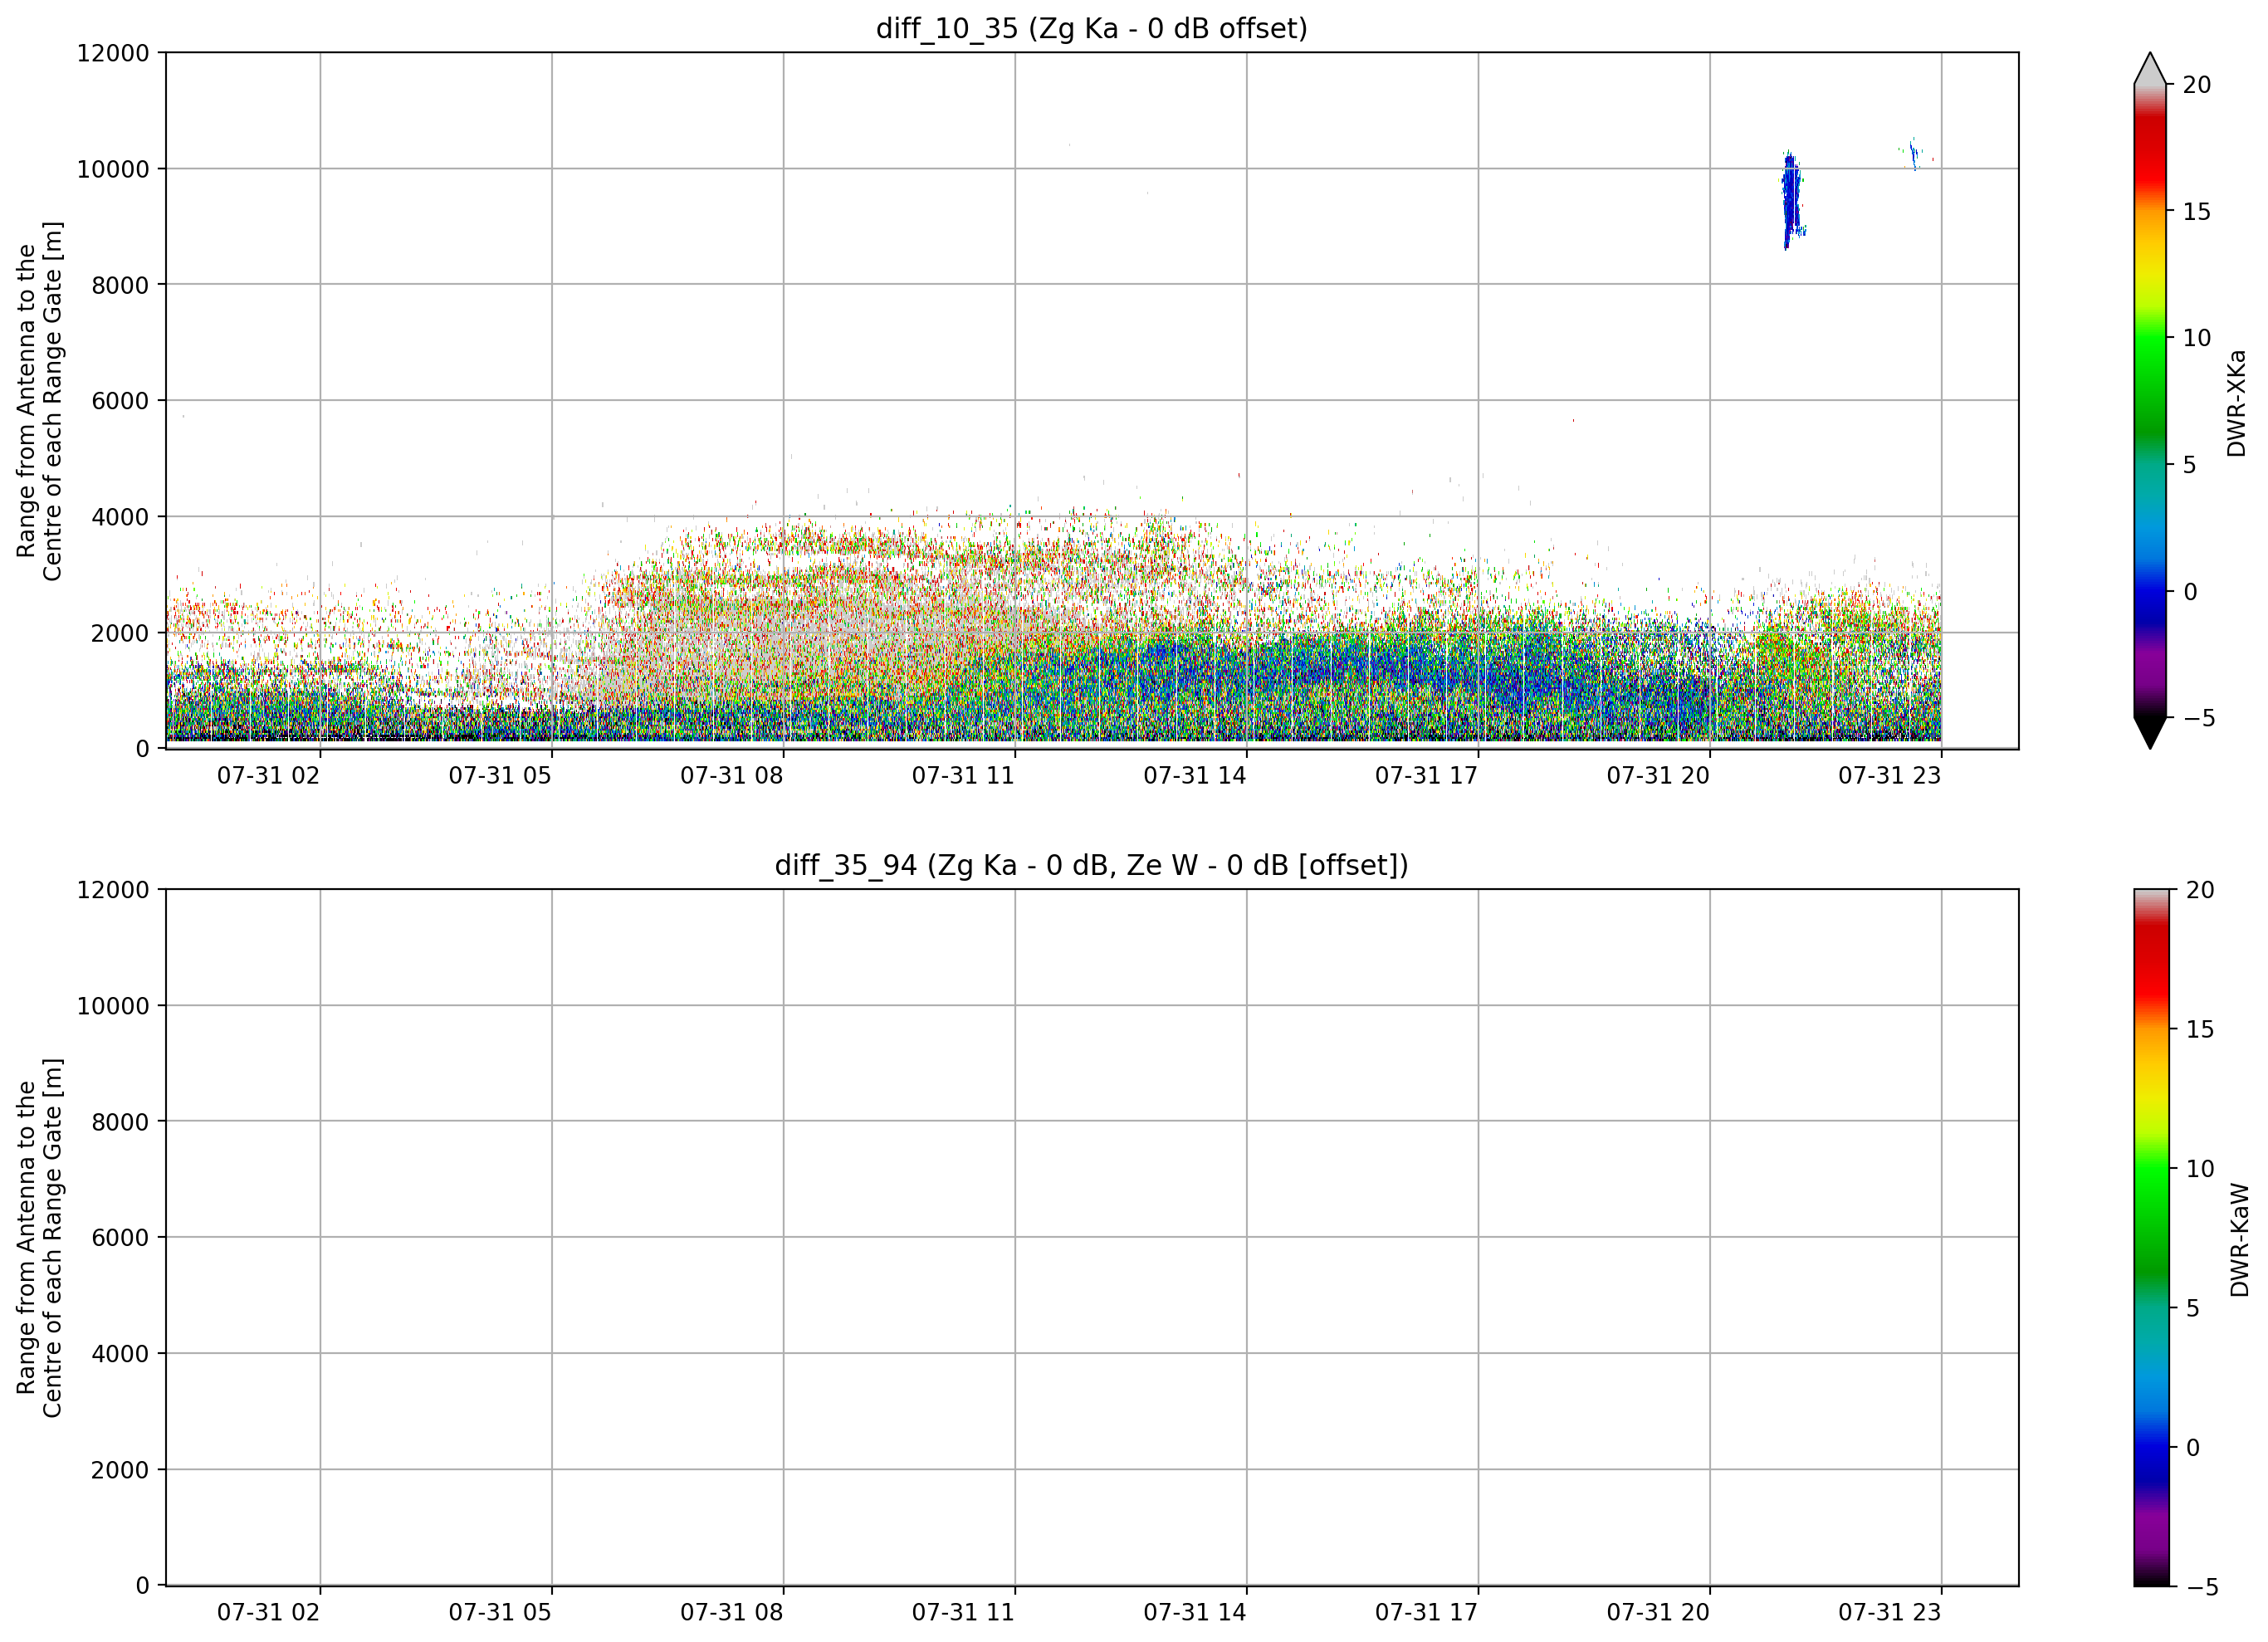Select the DWR-KaW colorbar label
Viewport: 2268px width, 1642px height.
2239,1240
